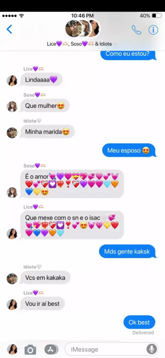Screen dimensions: 165x358
Task: Tap the 'Ok best' sent bubble
Action: [x=140, y=323]
